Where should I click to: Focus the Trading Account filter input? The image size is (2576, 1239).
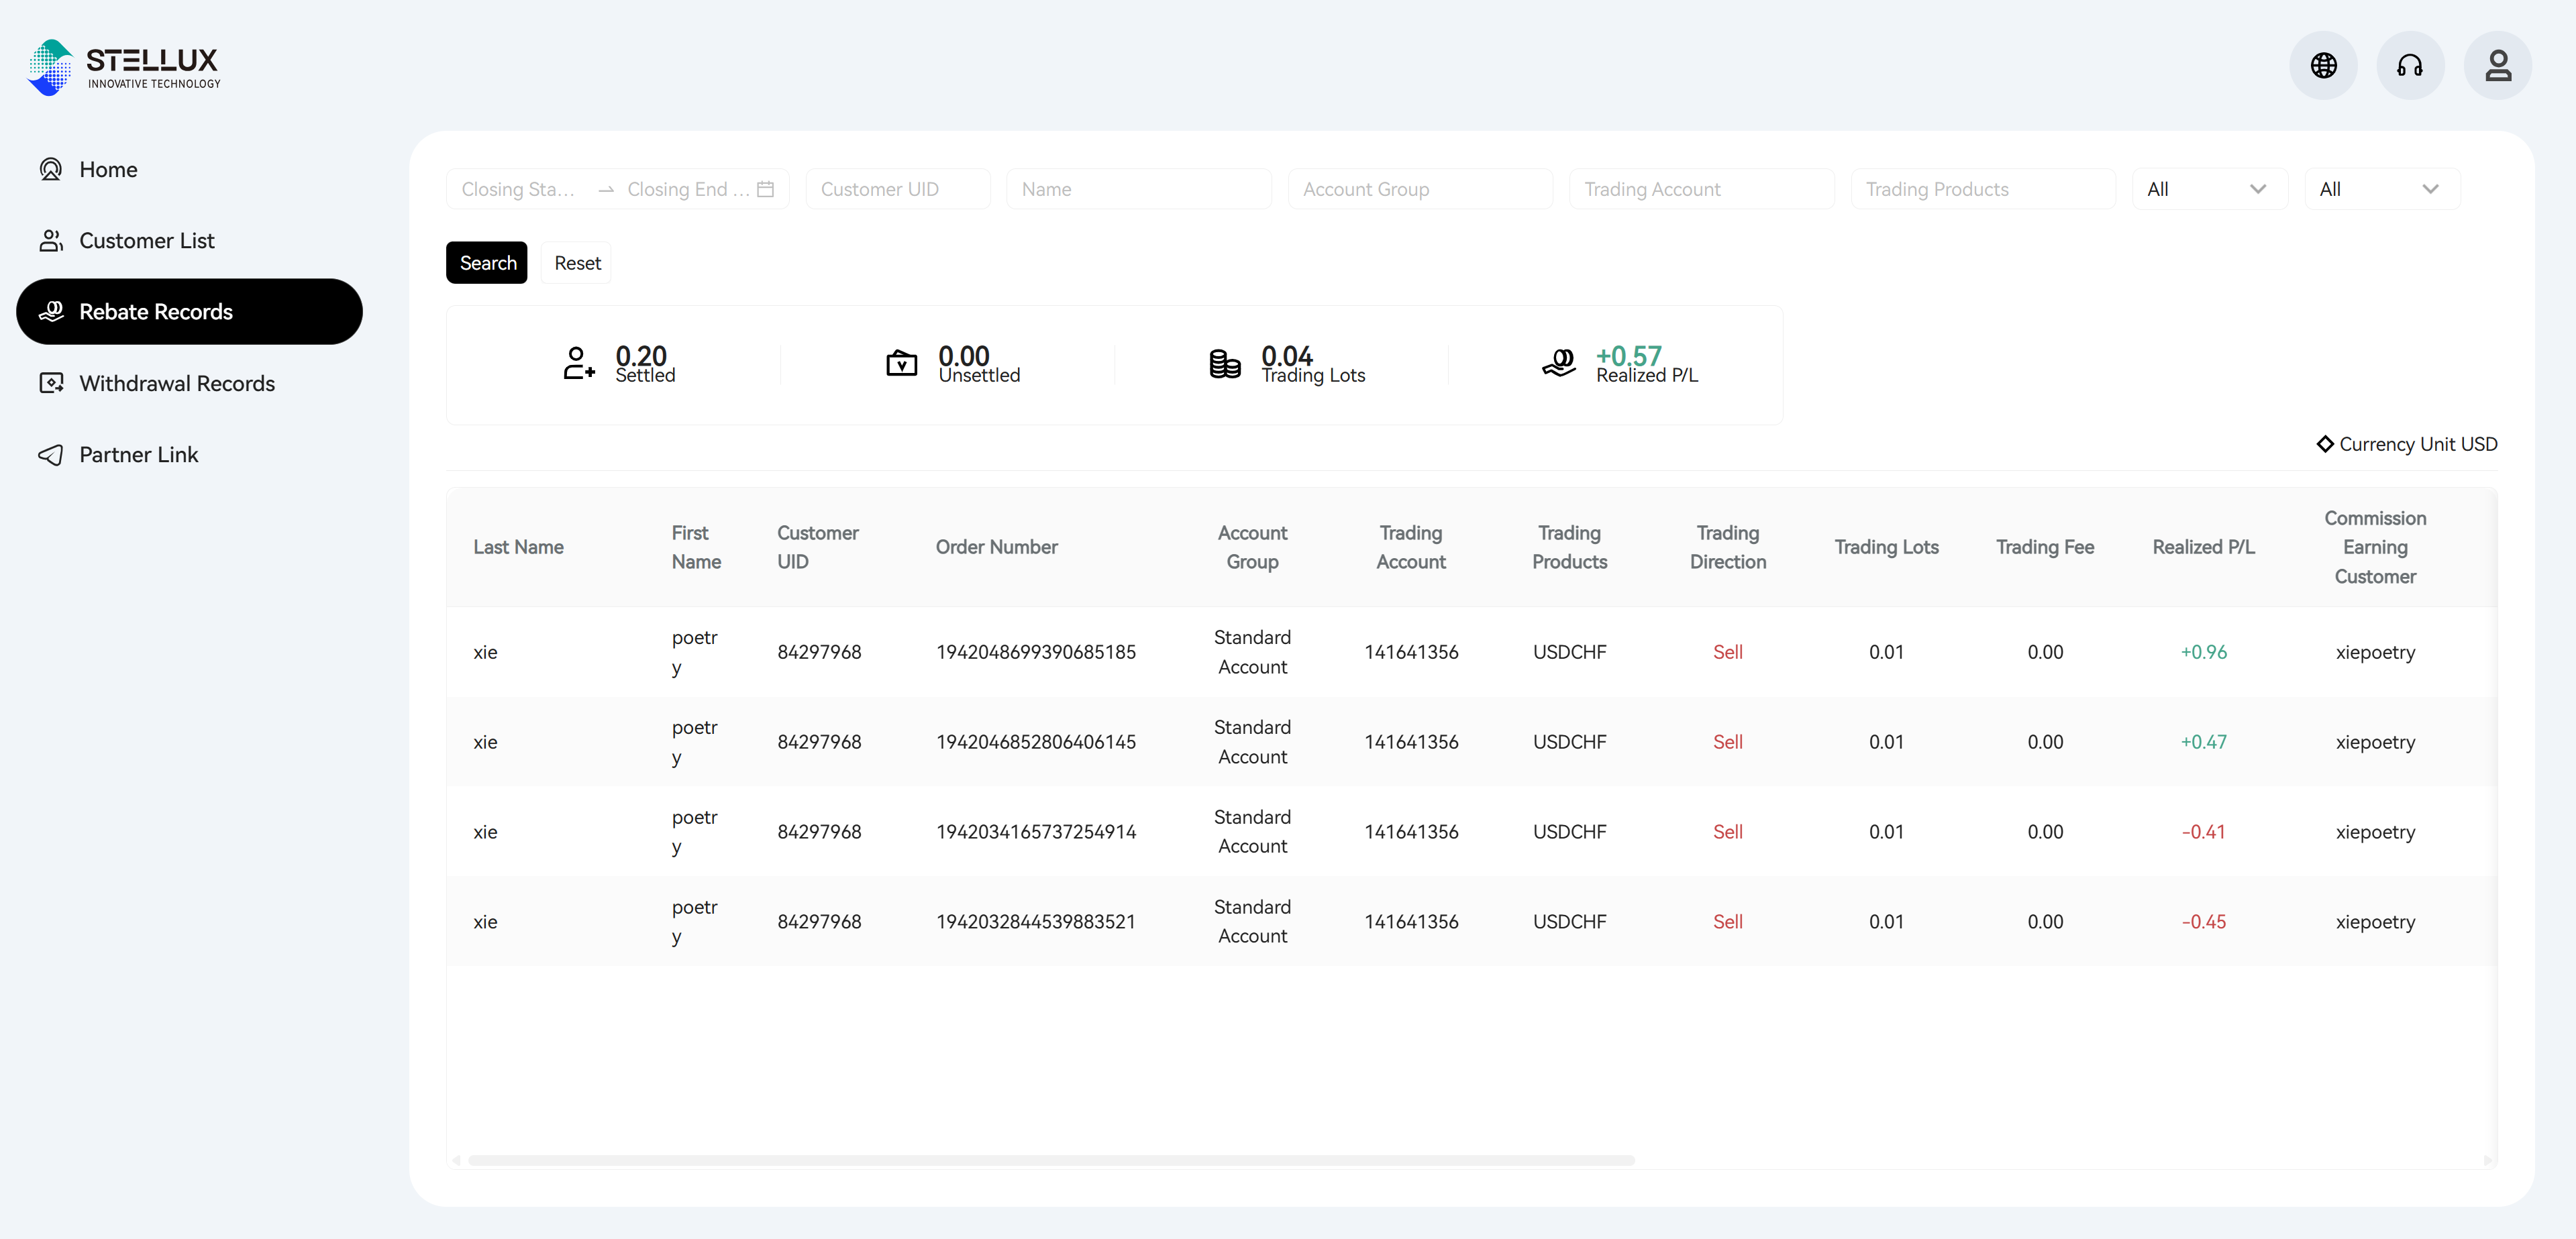(1702, 189)
